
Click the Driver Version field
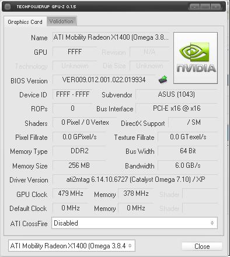pos(135,179)
